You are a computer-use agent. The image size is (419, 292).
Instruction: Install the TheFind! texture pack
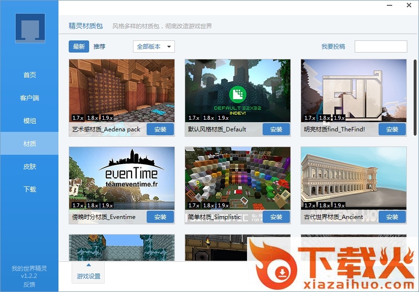coord(392,129)
